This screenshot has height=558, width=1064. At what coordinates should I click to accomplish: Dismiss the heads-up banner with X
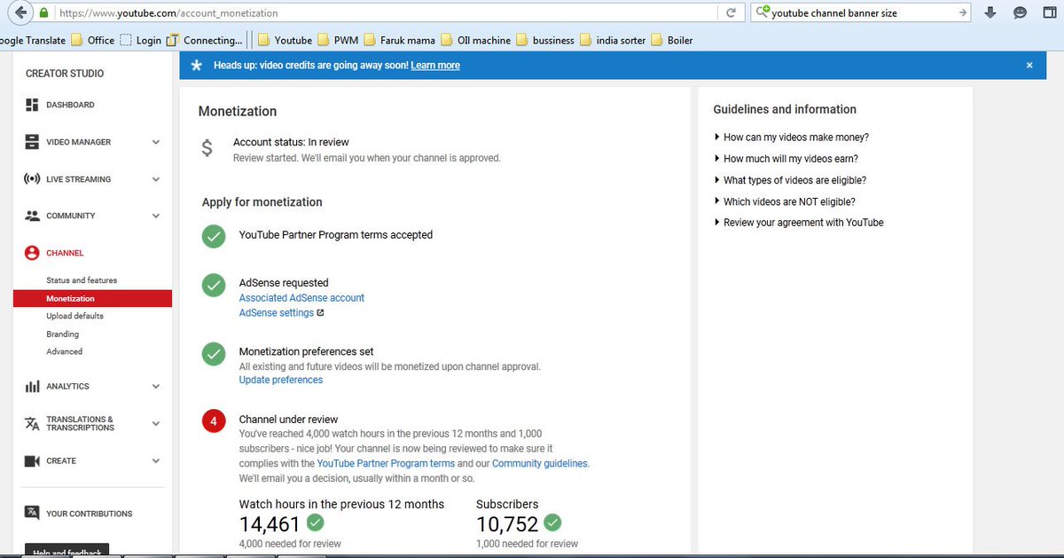click(x=1029, y=66)
